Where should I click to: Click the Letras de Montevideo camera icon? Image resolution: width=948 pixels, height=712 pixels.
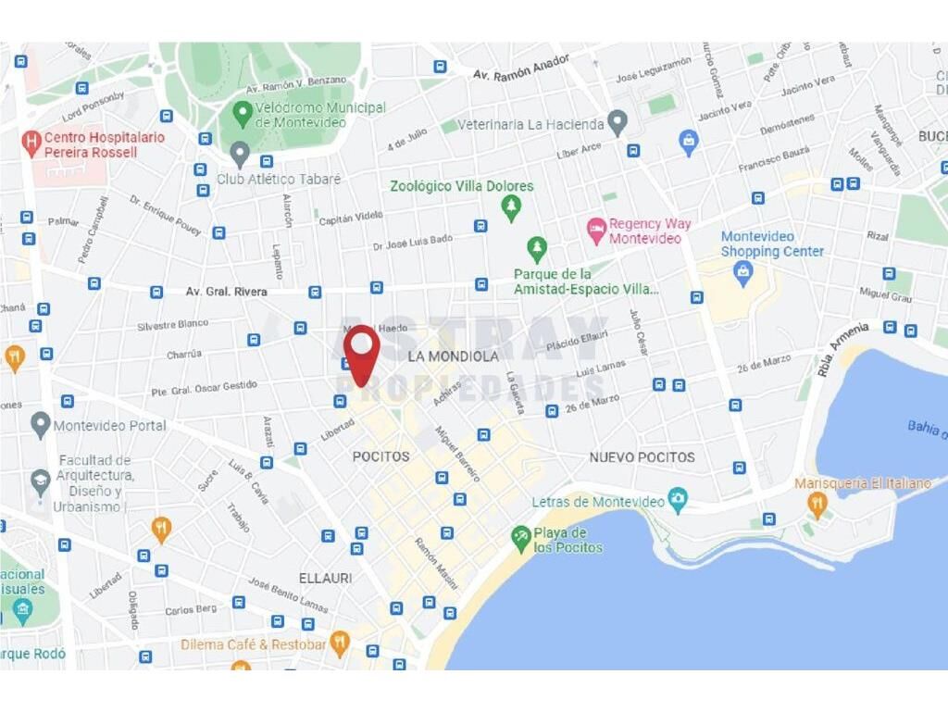pos(678,501)
